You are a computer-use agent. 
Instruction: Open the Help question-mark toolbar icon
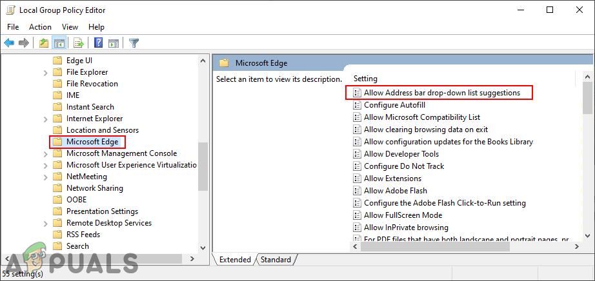tap(98, 43)
